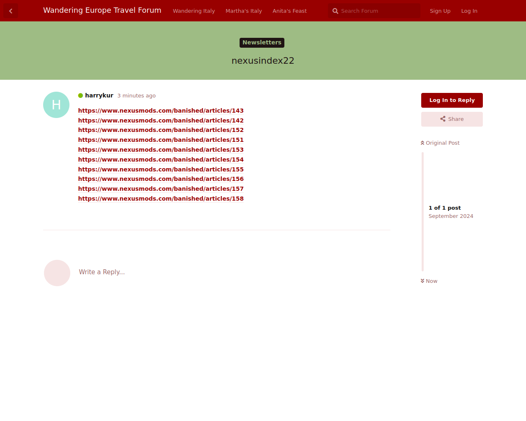This screenshot has width=526, height=421.
Task: Open the articles/151 nexusmods link
Action: pyautogui.click(x=161, y=140)
